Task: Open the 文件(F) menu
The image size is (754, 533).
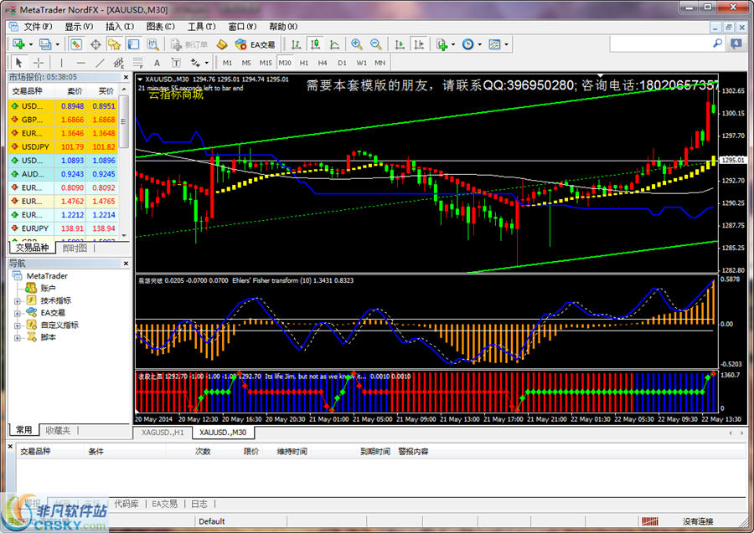Action: [x=38, y=27]
